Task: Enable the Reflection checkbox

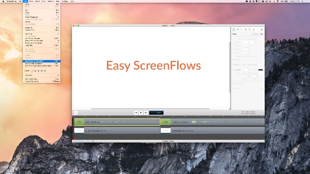Action: pyautogui.click(x=234, y=65)
